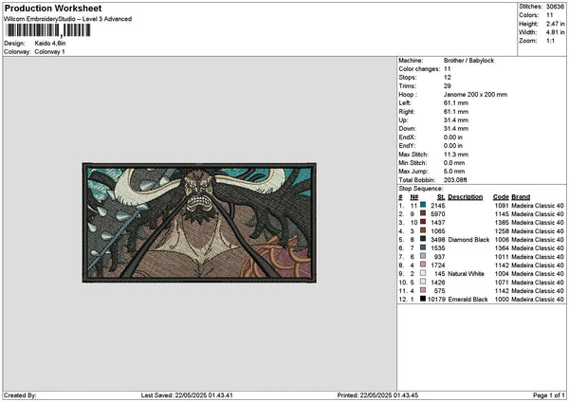Screen dimensions: 569x402
Task: Click the Max Stitch value '11.3 mm'
Action: pos(456,155)
